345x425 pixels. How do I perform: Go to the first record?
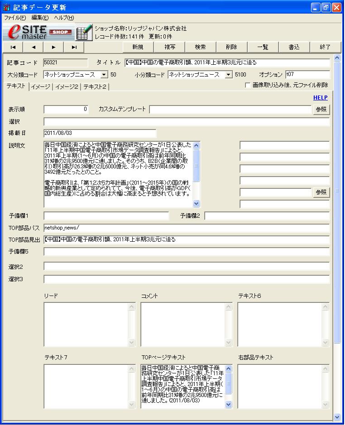click(13, 47)
